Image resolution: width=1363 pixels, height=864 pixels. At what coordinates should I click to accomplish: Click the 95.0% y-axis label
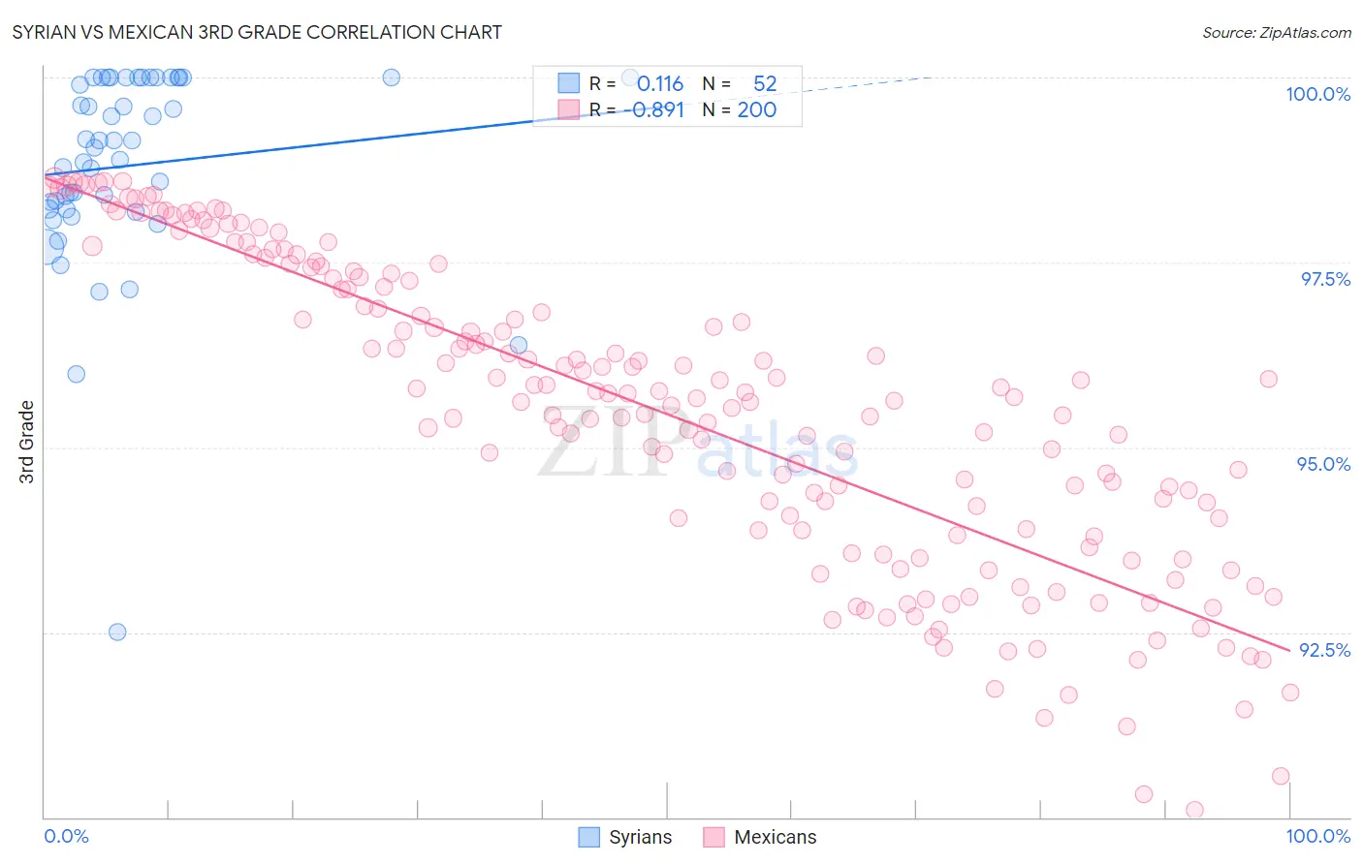coord(1323,464)
